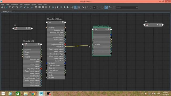The height and width of the screenshot is (96, 171).
Task: Show input connections for selected nodes
Action: [x=10, y=7]
